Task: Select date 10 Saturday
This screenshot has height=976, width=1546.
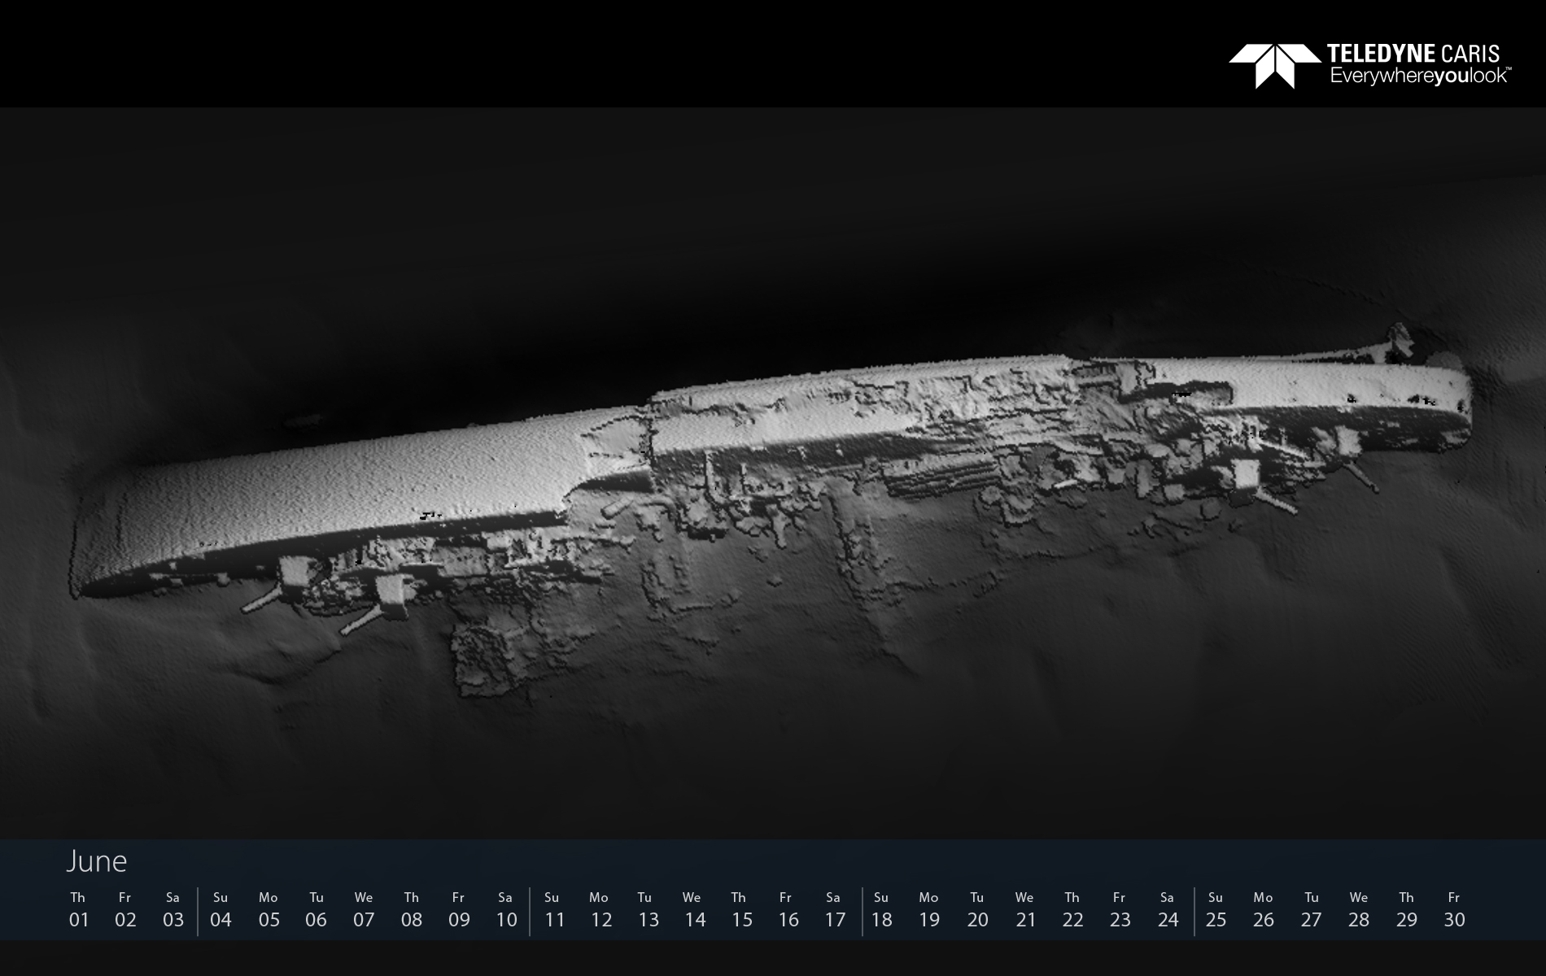Action: point(506,910)
